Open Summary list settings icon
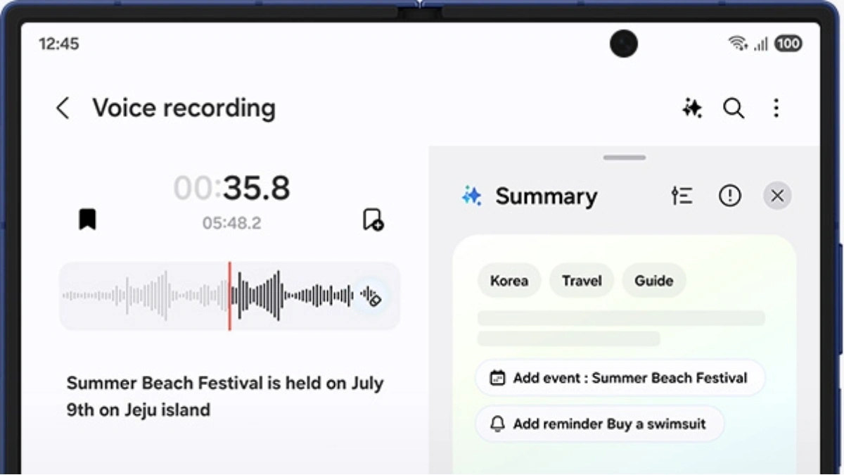Image resolution: width=844 pixels, height=475 pixels. click(682, 196)
